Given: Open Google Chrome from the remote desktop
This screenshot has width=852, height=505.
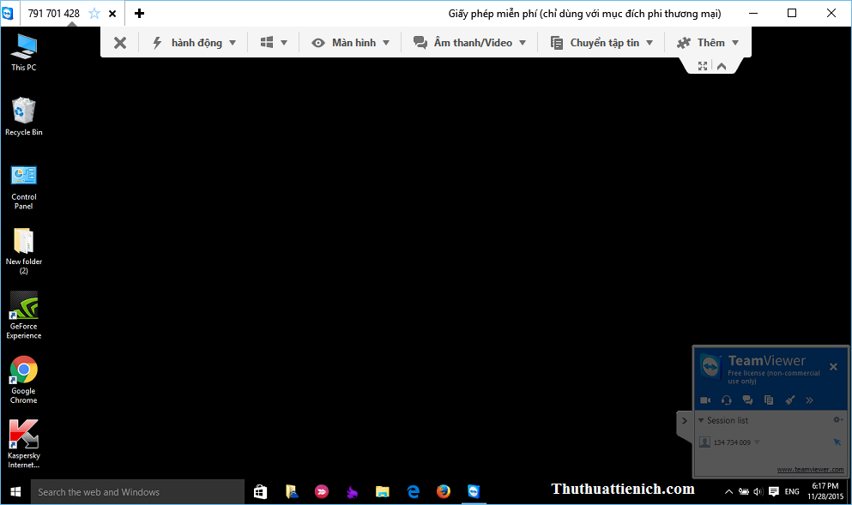Looking at the screenshot, I should coord(24,378).
